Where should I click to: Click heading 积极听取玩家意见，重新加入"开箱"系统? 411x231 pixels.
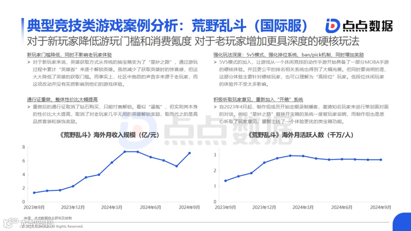tap(258, 99)
